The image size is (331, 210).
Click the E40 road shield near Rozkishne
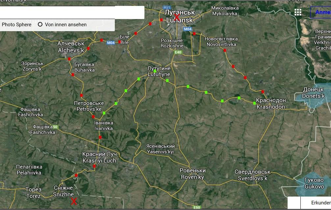click(x=178, y=52)
